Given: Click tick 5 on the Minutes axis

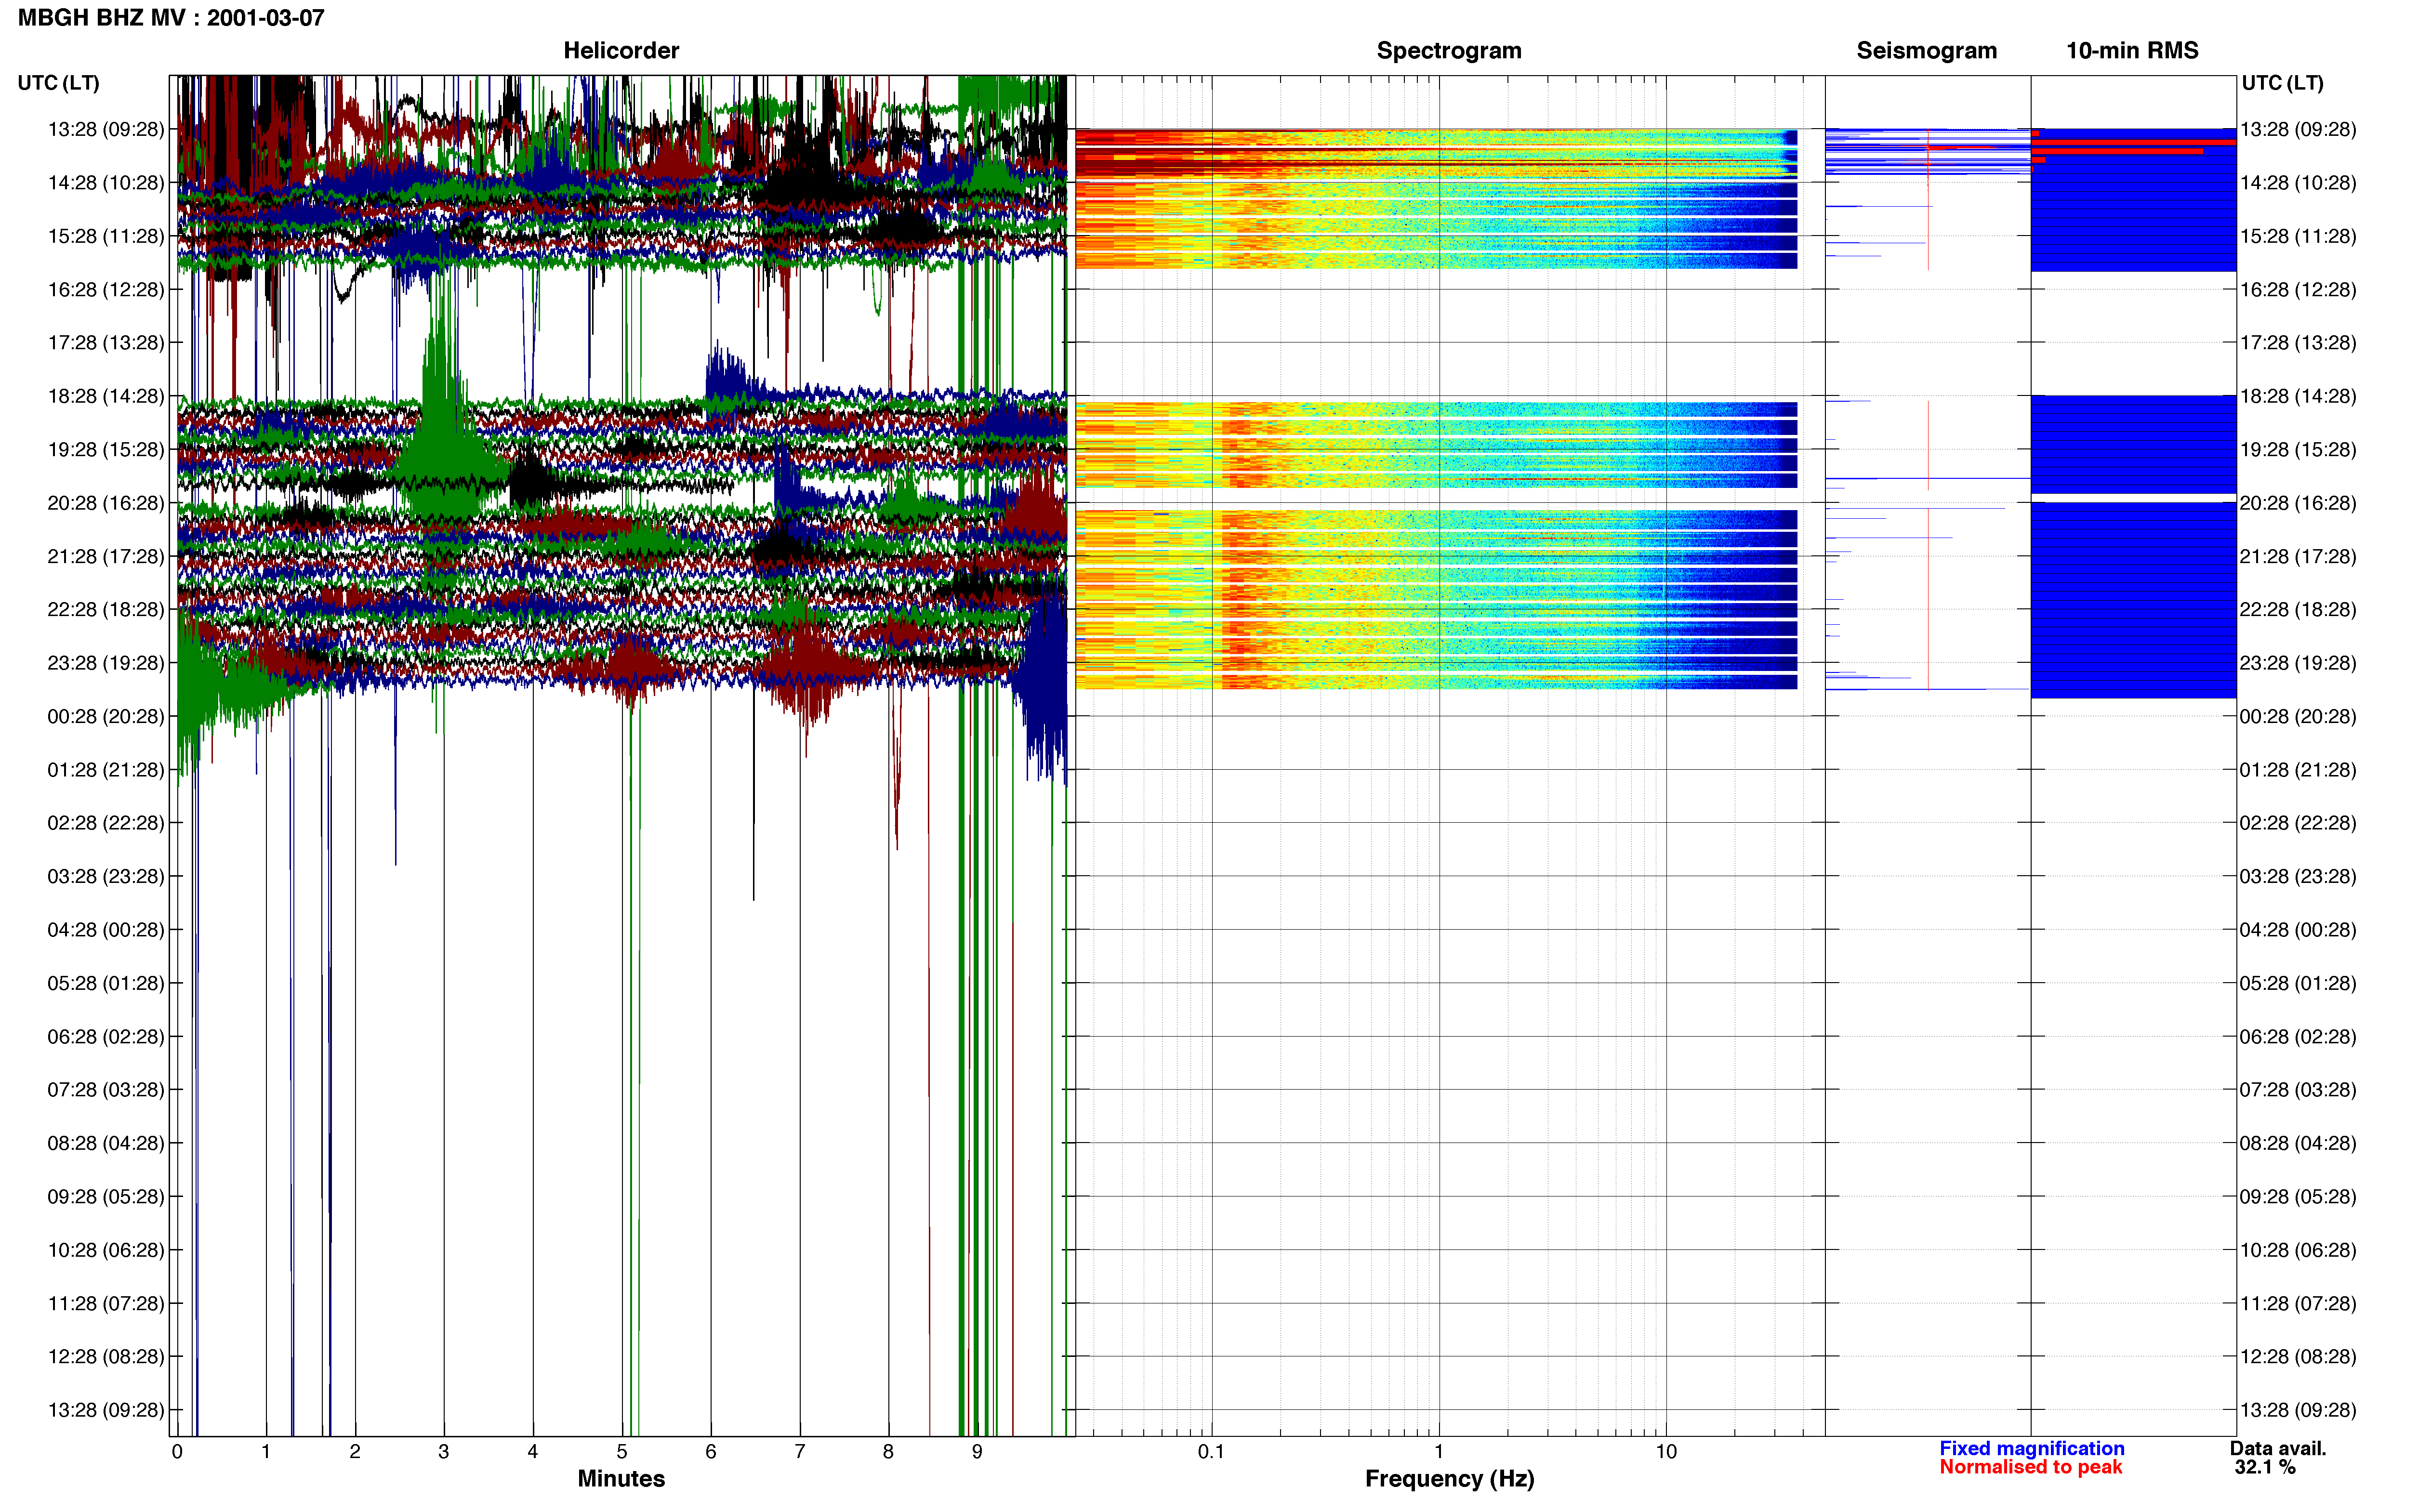Looking at the screenshot, I should point(622,1452).
